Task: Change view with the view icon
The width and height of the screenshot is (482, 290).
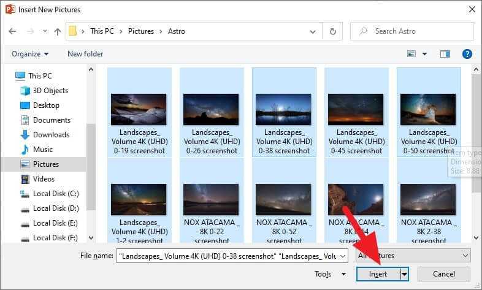Action: click(411, 54)
